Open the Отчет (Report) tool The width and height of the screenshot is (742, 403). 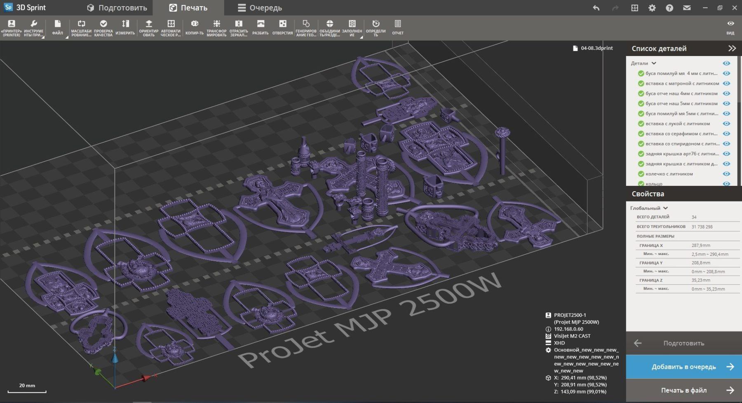pyautogui.click(x=398, y=28)
